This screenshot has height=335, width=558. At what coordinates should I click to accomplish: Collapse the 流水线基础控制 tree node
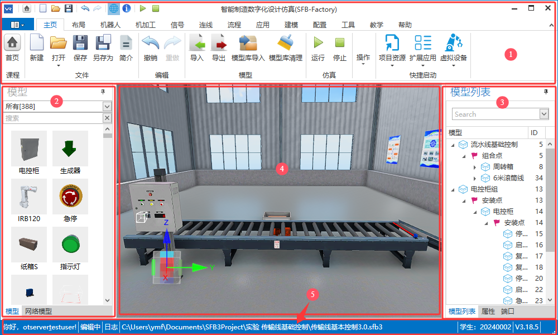click(x=452, y=145)
